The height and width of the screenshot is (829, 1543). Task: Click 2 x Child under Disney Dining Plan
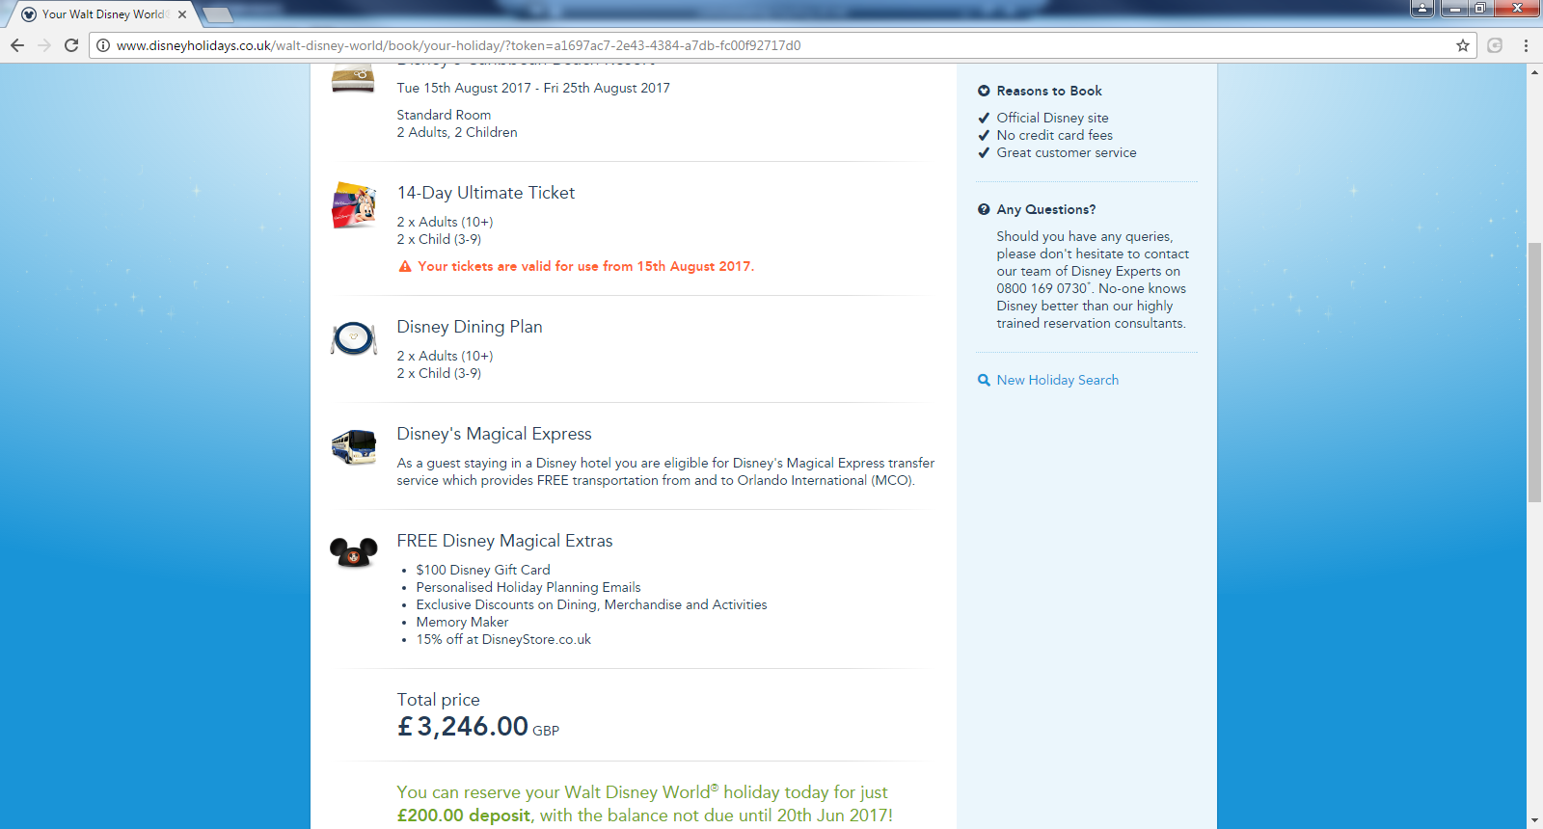pos(439,373)
